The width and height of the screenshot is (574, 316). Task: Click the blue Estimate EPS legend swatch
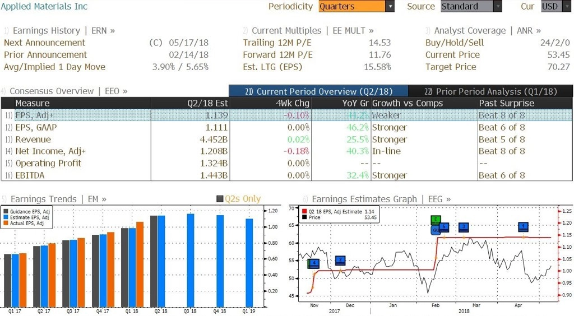(6, 217)
